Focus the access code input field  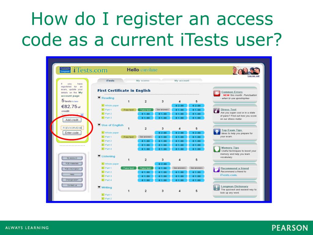coord(72,128)
